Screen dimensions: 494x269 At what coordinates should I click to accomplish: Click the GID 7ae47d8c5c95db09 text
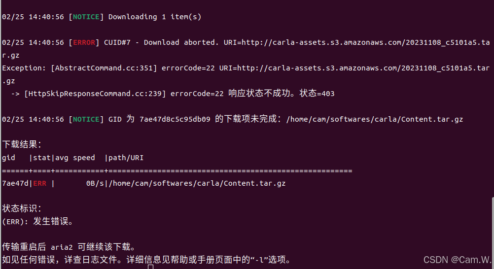pos(159,119)
